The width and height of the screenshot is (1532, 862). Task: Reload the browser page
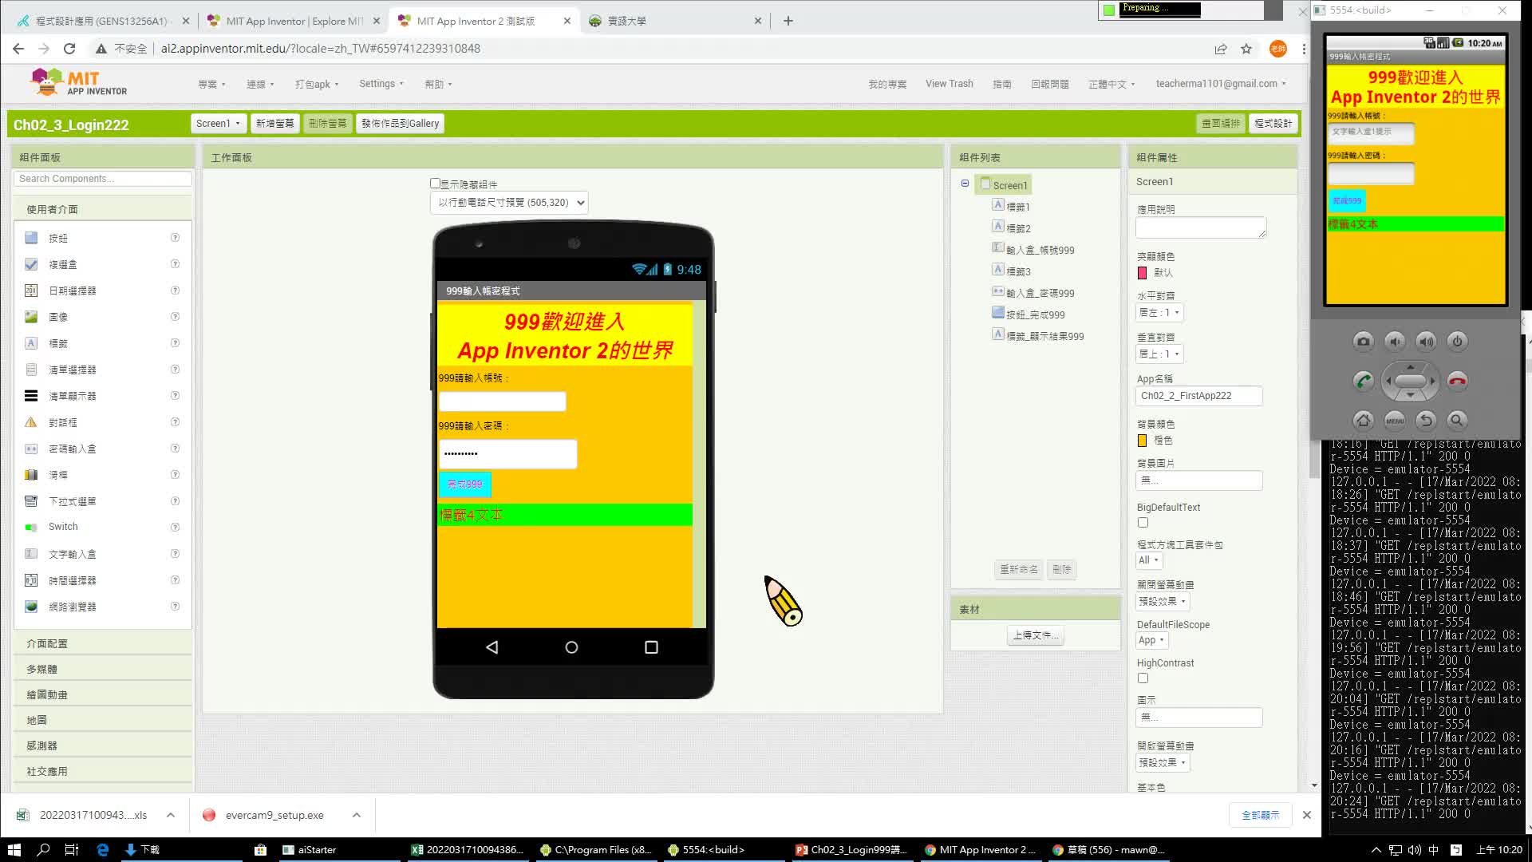[69, 49]
